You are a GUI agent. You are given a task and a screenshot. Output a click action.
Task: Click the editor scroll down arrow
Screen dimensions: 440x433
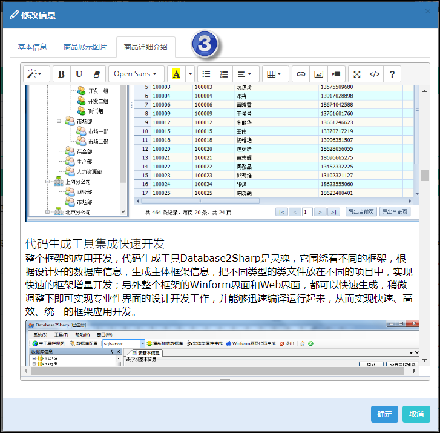tap(424, 360)
